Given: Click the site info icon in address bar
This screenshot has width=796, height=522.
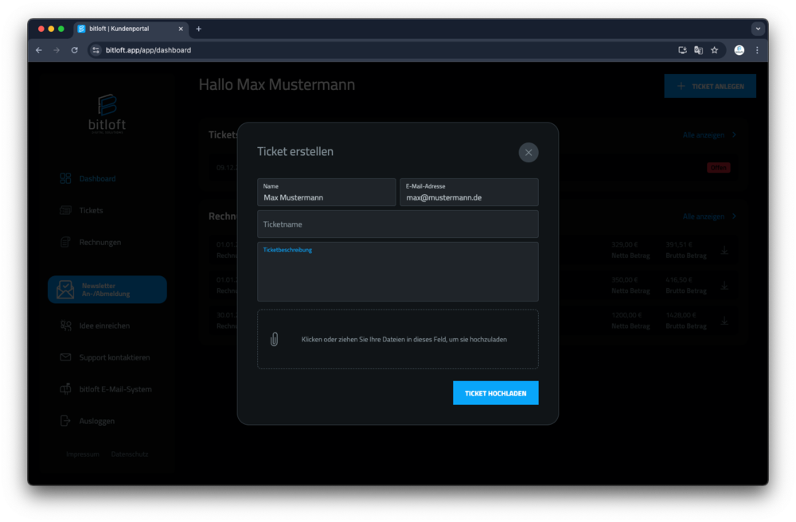Looking at the screenshot, I should point(96,50).
